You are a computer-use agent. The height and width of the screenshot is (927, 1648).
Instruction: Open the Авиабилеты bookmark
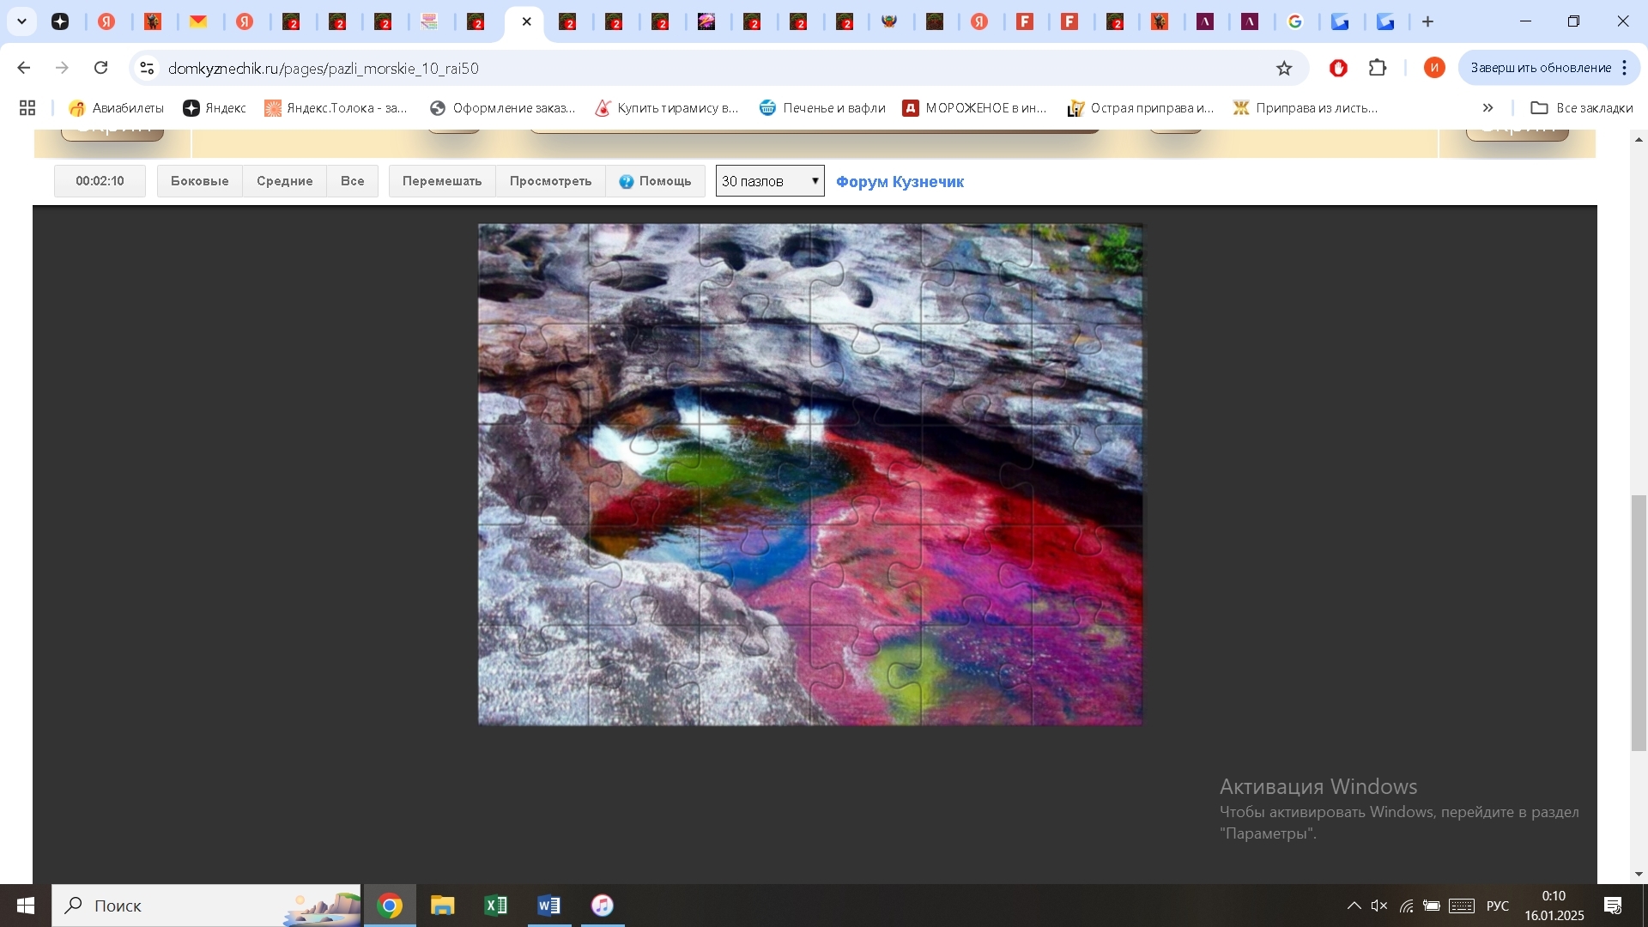[117, 108]
